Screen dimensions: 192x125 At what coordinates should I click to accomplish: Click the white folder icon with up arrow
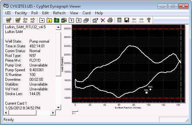pyautogui.click(x=71, y=20)
